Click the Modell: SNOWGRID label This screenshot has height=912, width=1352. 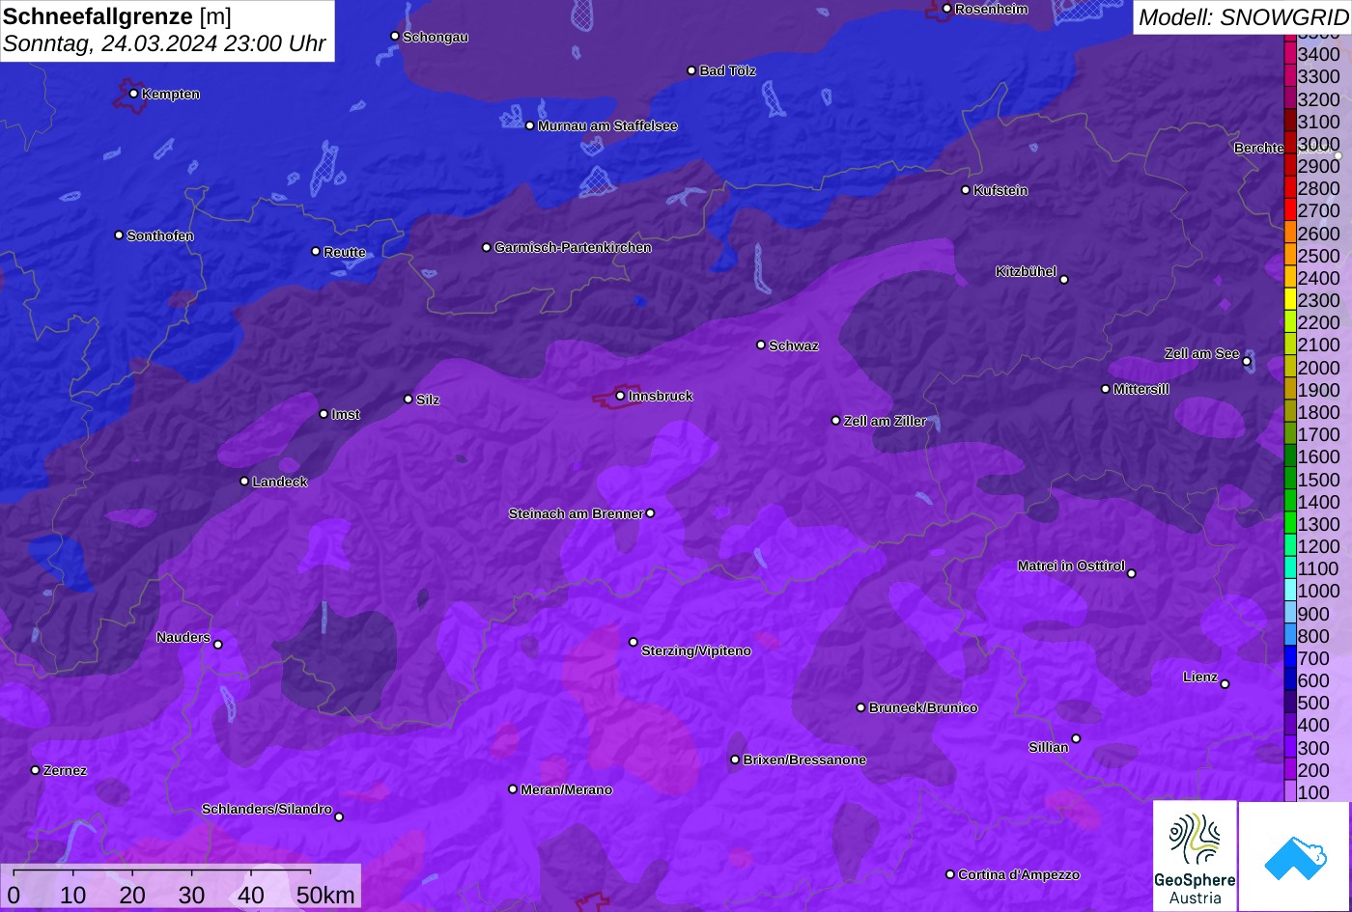click(x=1243, y=16)
